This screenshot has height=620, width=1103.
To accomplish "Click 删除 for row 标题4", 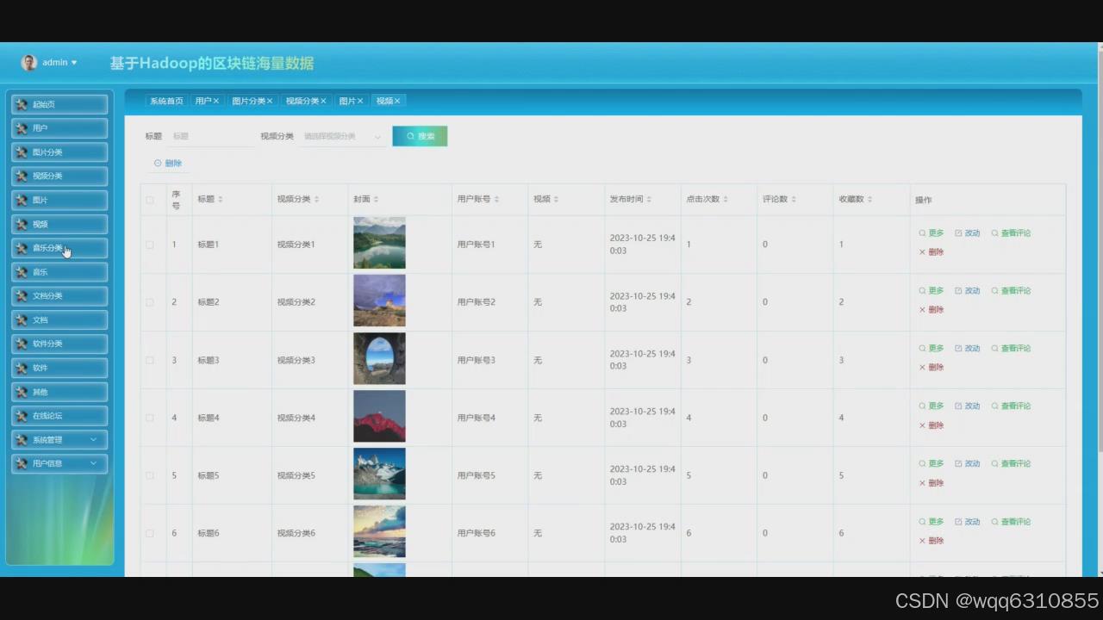I will pos(932,425).
